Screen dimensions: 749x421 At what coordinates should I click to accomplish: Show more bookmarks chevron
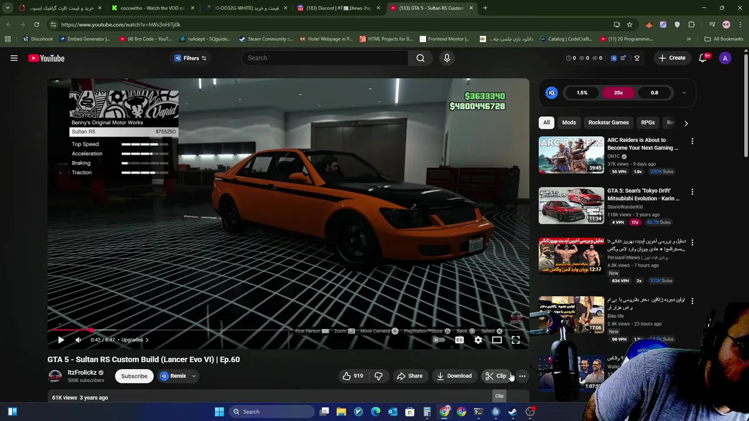pos(689,39)
